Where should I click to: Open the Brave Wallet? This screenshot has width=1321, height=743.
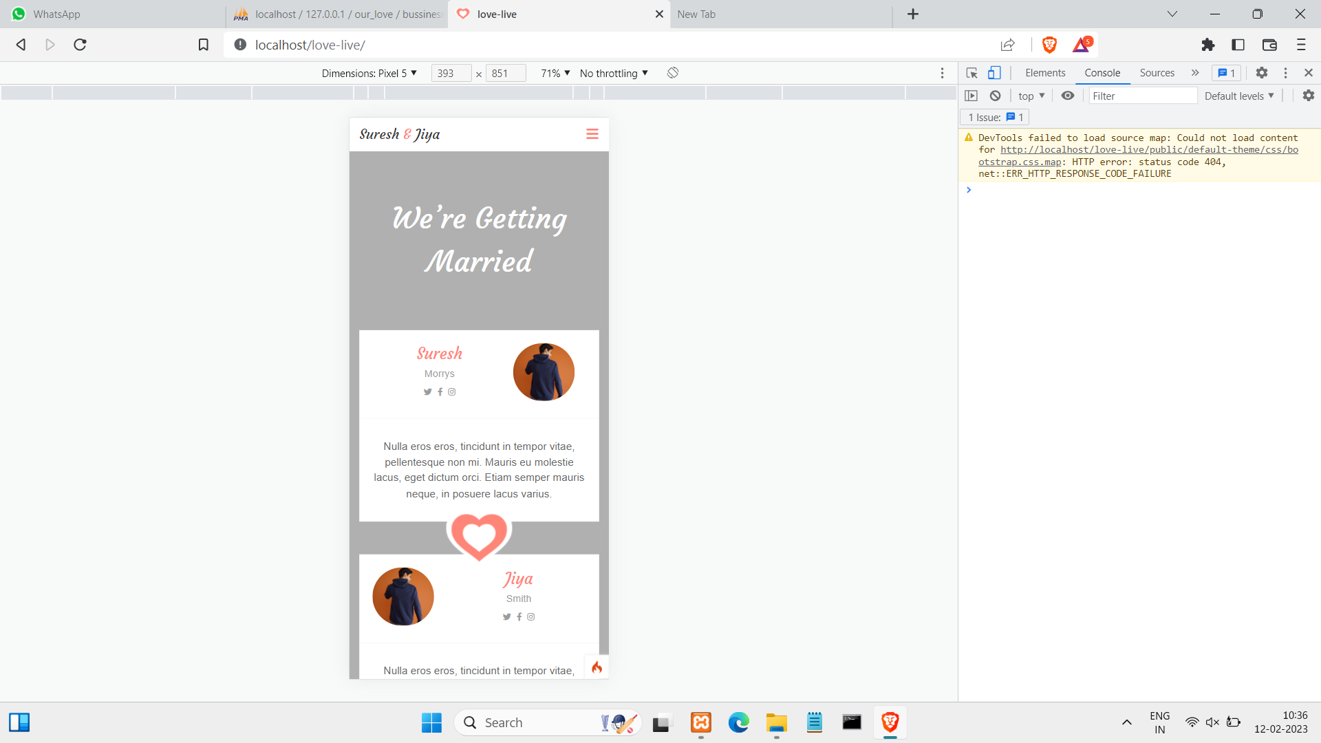pos(1269,45)
